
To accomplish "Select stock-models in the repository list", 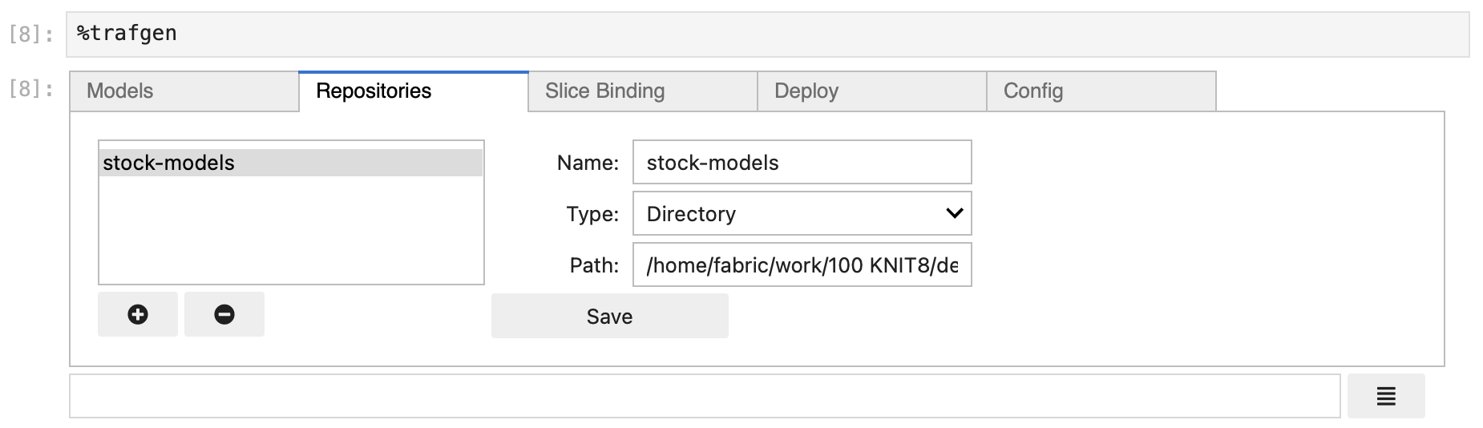I will pos(290,163).
